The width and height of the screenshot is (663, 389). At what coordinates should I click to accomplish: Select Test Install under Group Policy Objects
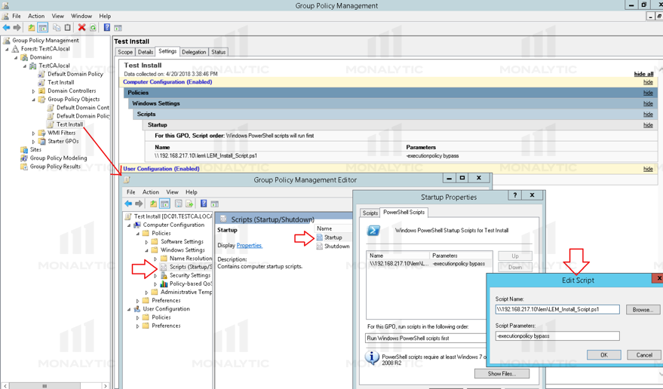pos(69,124)
